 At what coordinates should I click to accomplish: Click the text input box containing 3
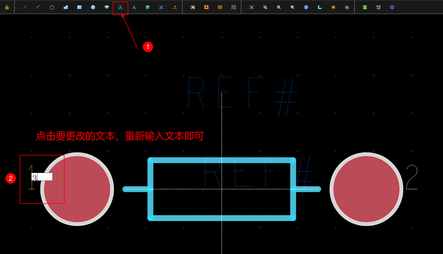pos(42,177)
